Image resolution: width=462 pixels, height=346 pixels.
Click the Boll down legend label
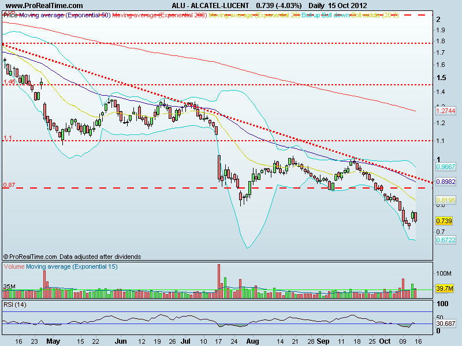[335, 15]
